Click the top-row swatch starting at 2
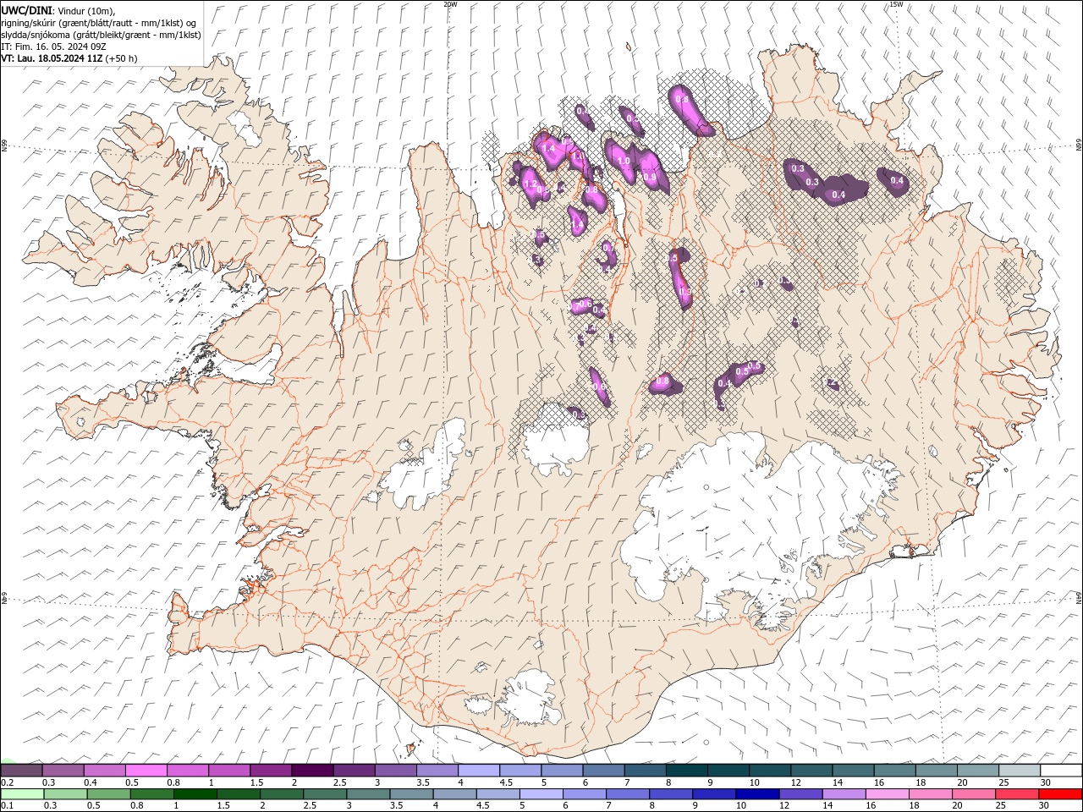1083x812 pixels. pos(312,771)
